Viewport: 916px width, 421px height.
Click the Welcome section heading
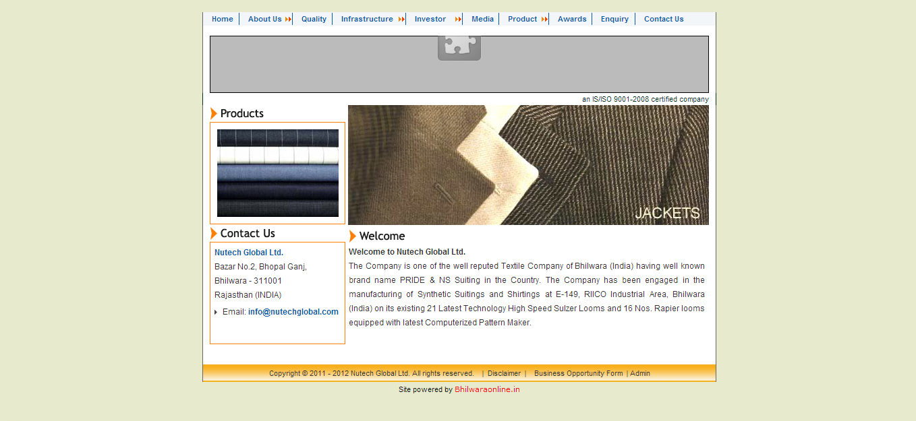pos(382,236)
